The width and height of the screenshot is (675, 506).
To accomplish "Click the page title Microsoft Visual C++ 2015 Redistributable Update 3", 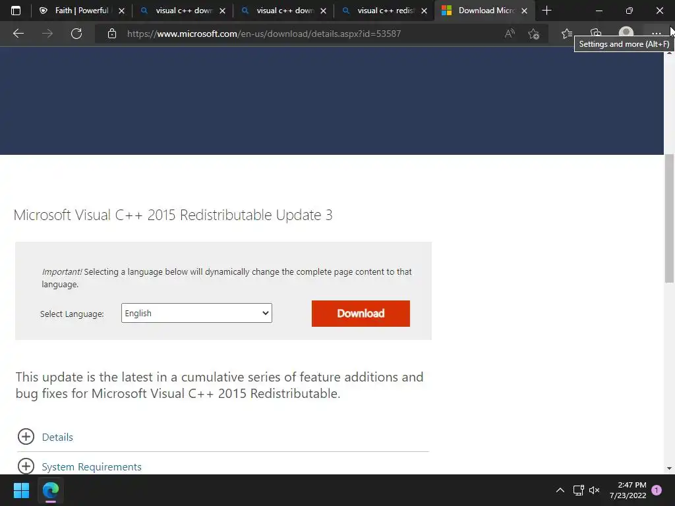I will [x=173, y=215].
